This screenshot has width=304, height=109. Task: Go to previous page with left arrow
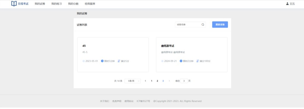[x=145, y=81]
